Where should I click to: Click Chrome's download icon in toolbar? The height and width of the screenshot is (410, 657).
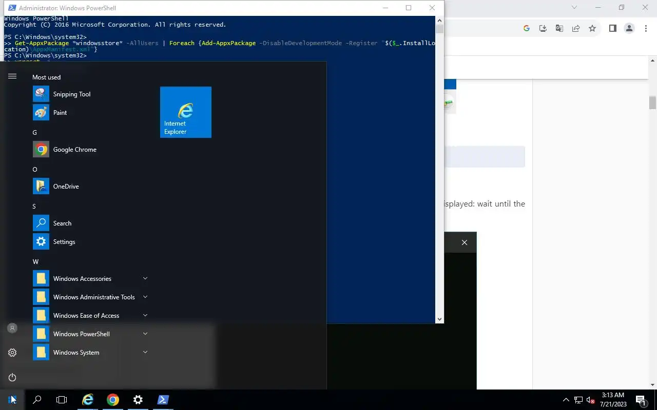pyautogui.click(x=543, y=29)
